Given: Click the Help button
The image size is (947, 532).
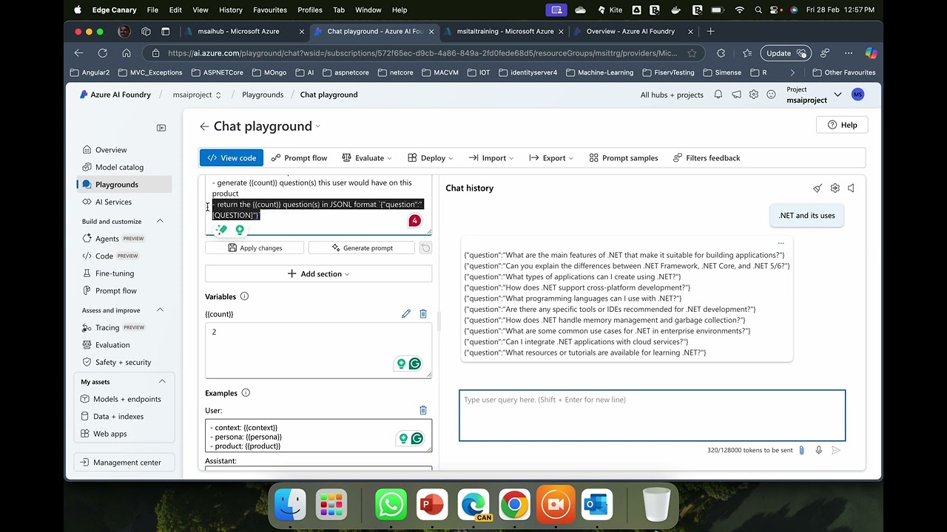Looking at the screenshot, I should click(x=842, y=125).
